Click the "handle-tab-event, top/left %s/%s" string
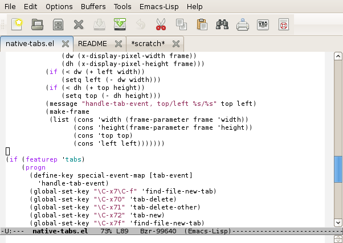This screenshot has width=343, height=243. point(149,104)
